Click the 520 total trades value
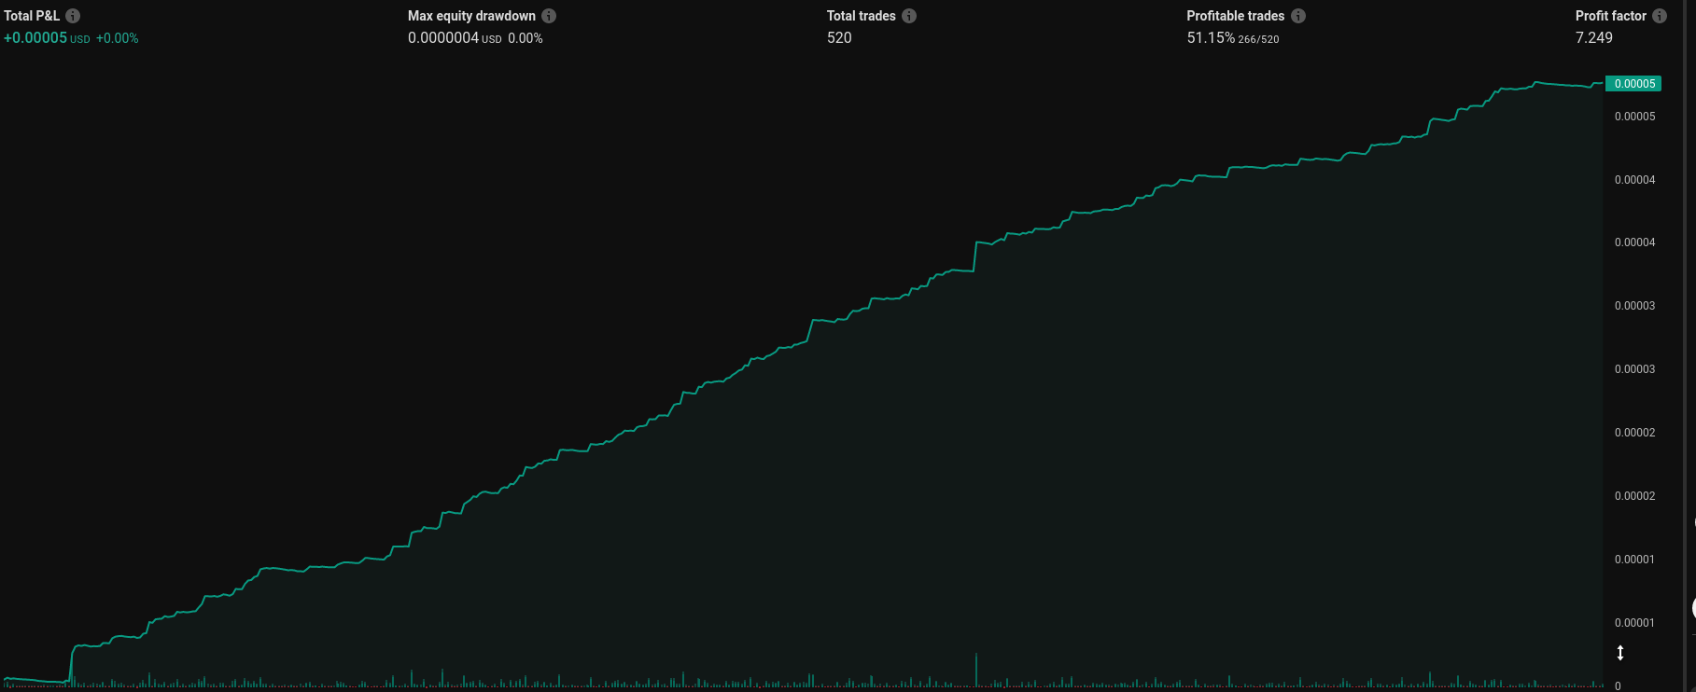Screen dimensions: 1696x692 point(839,38)
